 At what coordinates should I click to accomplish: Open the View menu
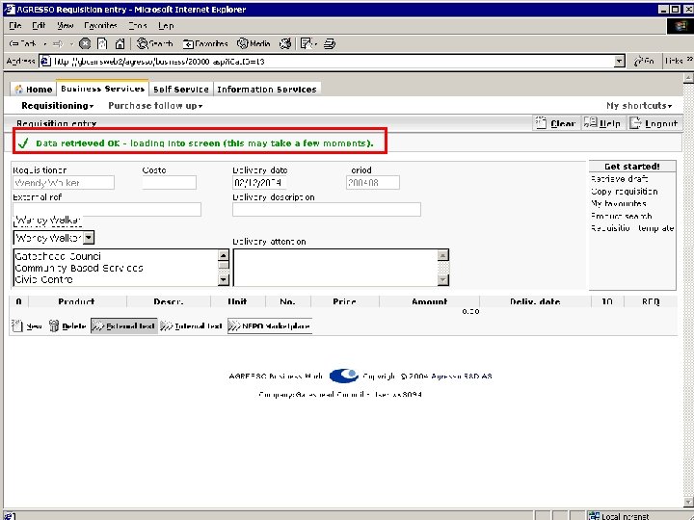coord(65,26)
